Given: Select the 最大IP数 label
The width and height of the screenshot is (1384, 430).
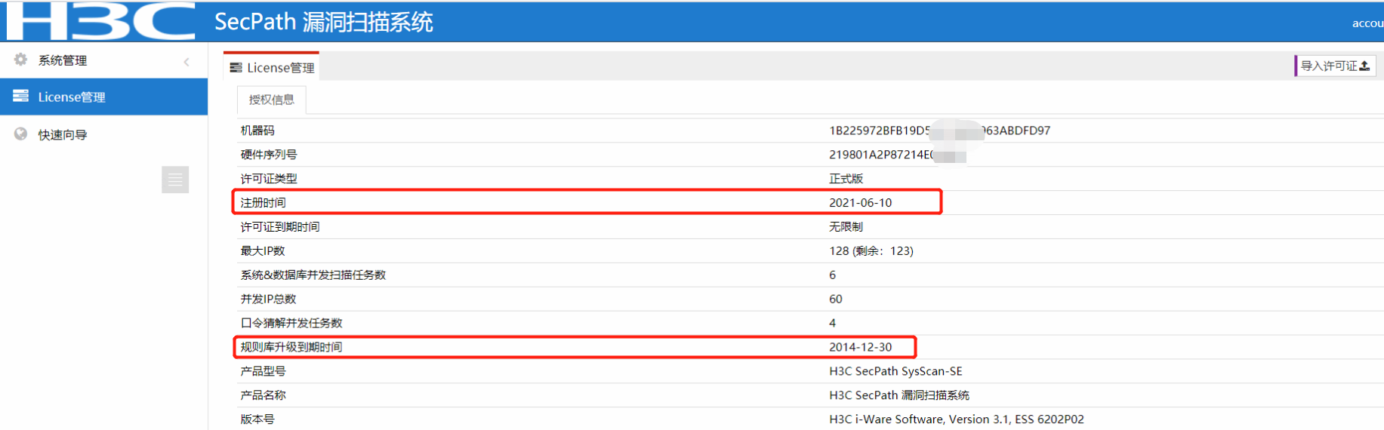Looking at the screenshot, I should [263, 251].
